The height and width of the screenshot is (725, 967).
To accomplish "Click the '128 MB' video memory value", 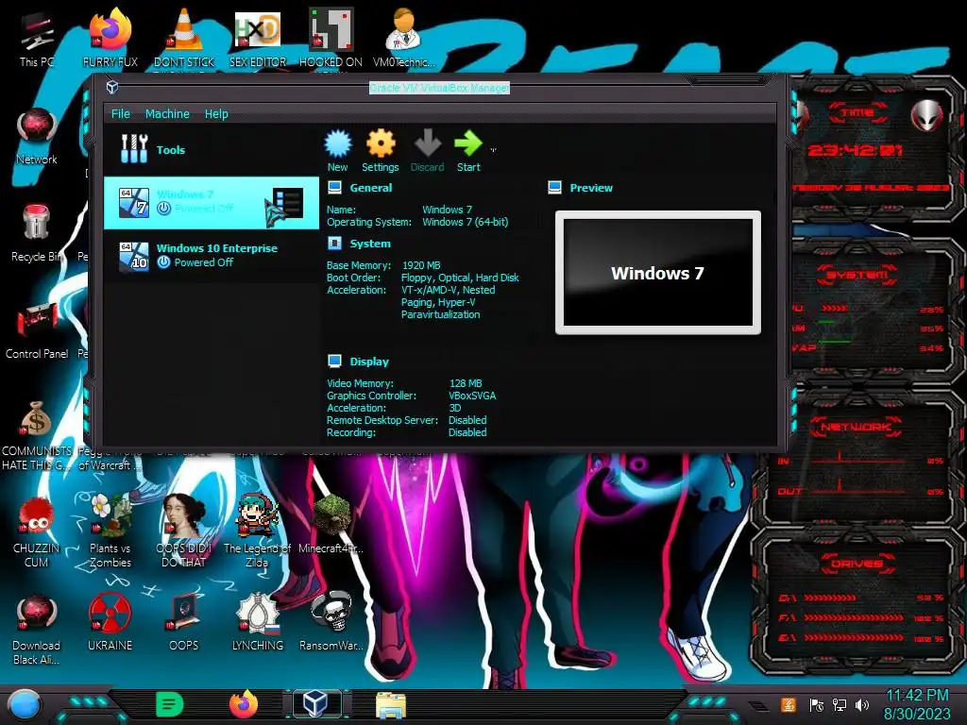I will (x=466, y=383).
